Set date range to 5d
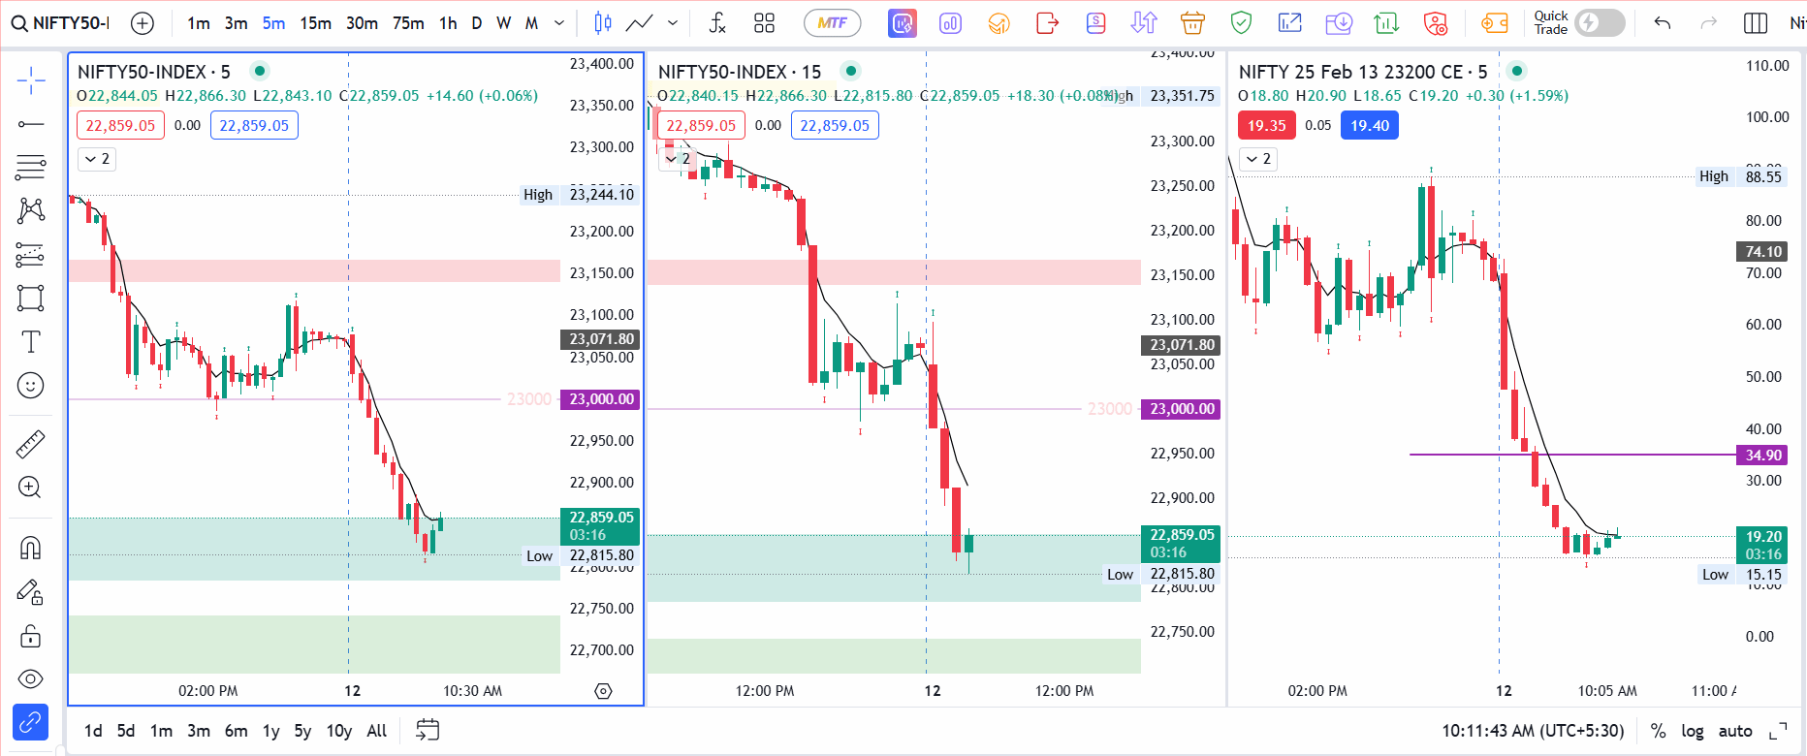The height and width of the screenshot is (756, 1807). 126,731
